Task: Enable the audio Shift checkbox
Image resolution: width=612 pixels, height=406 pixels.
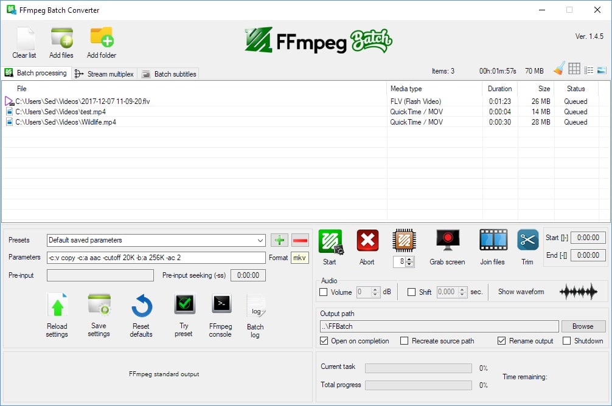Action: 411,292
